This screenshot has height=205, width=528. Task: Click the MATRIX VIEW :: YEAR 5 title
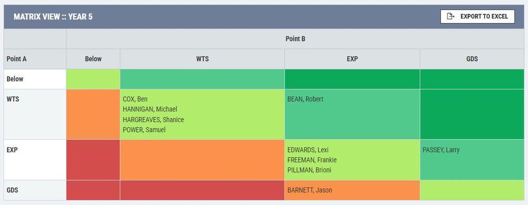coord(53,16)
